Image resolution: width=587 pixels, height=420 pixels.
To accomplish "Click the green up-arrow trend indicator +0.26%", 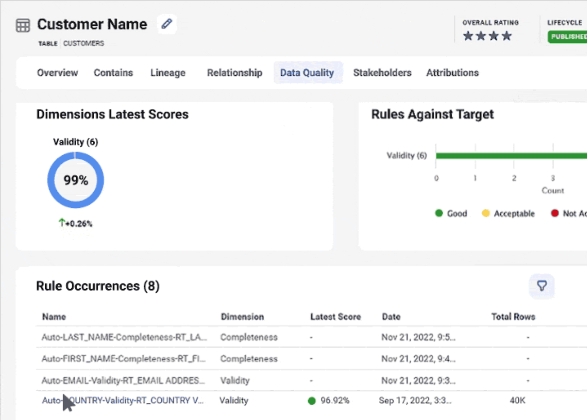I will [75, 224].
